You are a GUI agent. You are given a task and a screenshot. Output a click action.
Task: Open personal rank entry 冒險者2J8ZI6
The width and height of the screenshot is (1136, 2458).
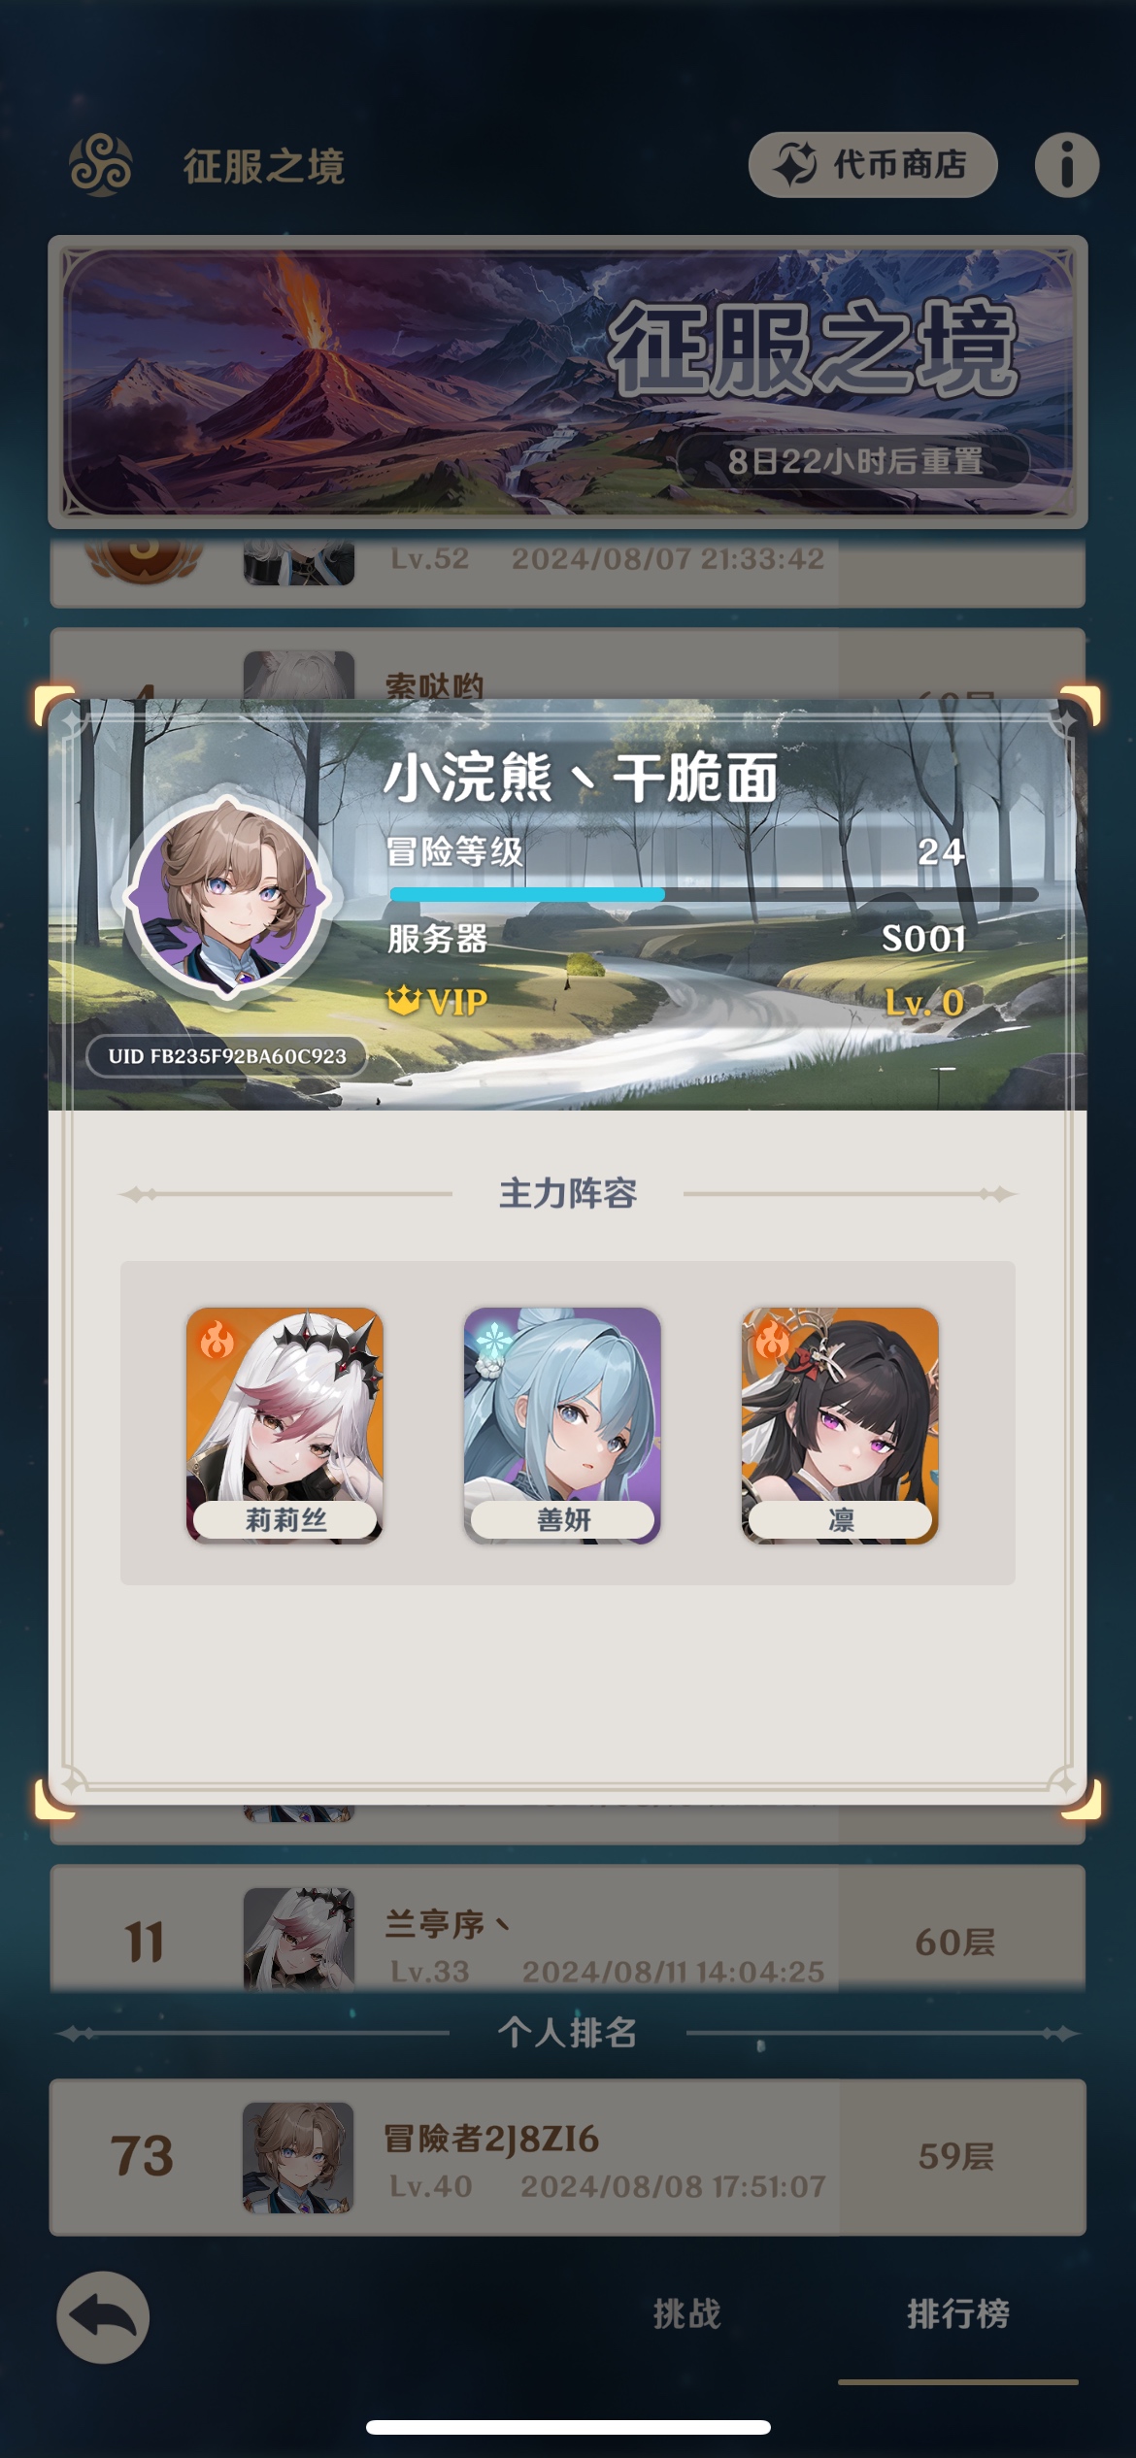pyautogui.click(x=568, y=2157)
